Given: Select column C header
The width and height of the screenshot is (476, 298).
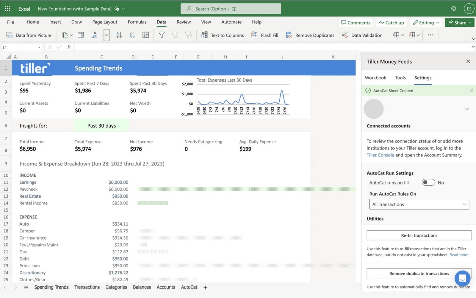Looking at the screenshot, I should coord(101,57).
